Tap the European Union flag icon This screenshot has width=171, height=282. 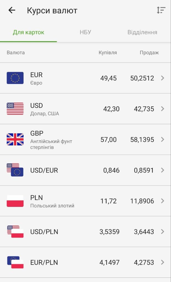[15, 78]
